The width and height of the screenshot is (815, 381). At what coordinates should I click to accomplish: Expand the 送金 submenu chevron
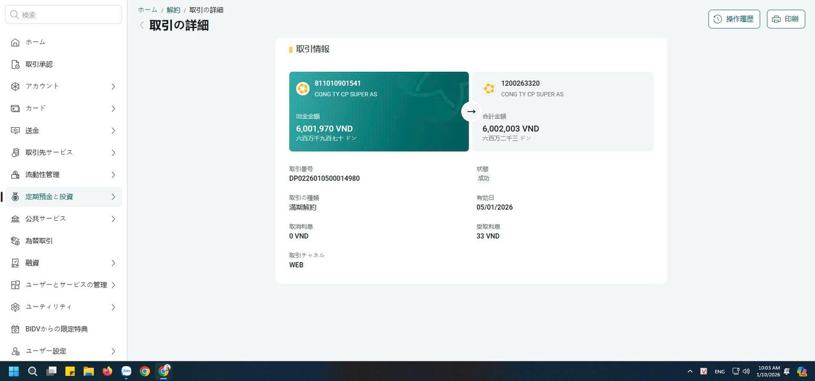coord(113,131)
